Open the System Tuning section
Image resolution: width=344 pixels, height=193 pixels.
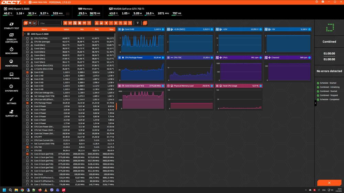click(x=11, y=76)
